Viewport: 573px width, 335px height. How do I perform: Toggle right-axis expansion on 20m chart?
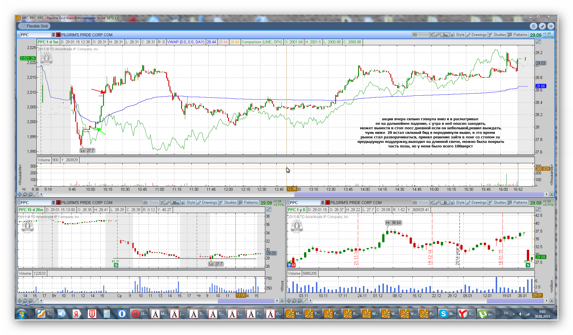[x=282, y=301]
